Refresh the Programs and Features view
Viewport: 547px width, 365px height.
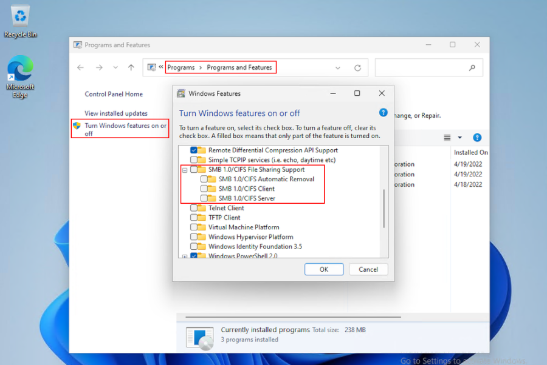coord(357,68)
